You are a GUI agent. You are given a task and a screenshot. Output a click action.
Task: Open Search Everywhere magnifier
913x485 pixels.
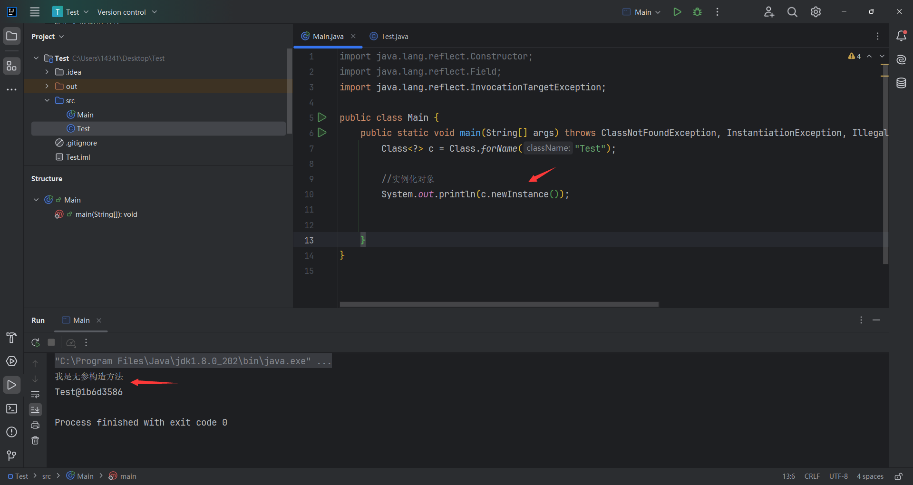click(x=792, y=12)
